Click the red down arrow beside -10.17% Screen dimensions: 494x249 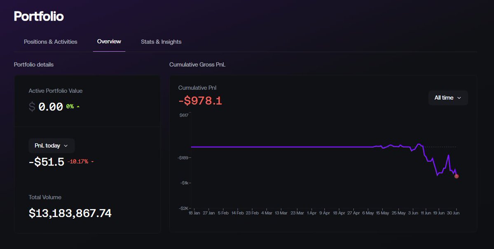tap(92, 162)
